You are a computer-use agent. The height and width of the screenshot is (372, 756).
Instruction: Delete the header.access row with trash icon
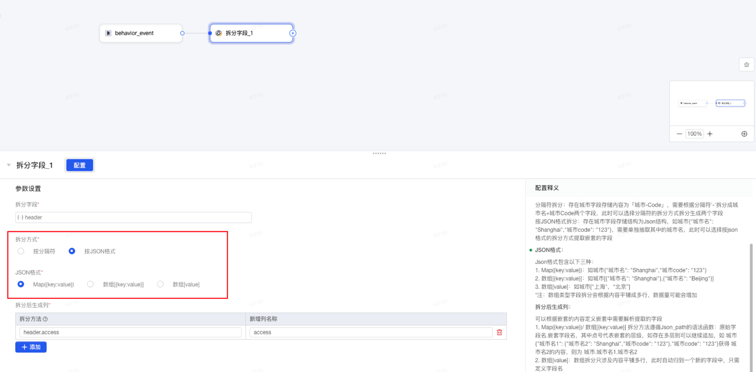pyautogui.click(x=500, y=332)
